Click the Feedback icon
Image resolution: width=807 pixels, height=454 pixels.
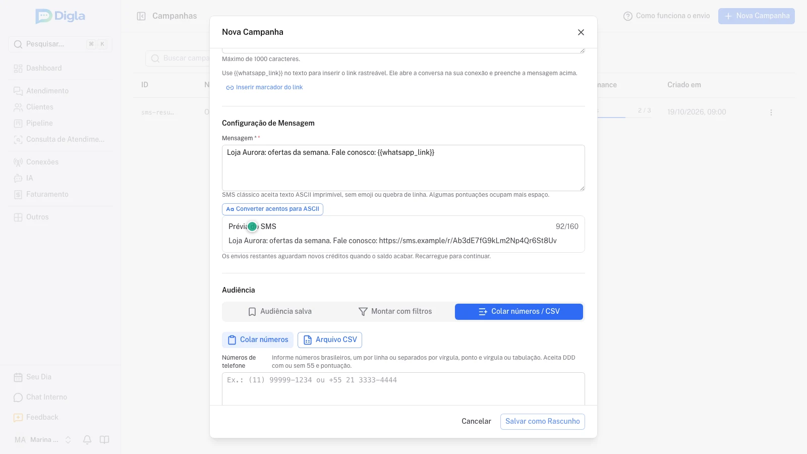point(18,417)
